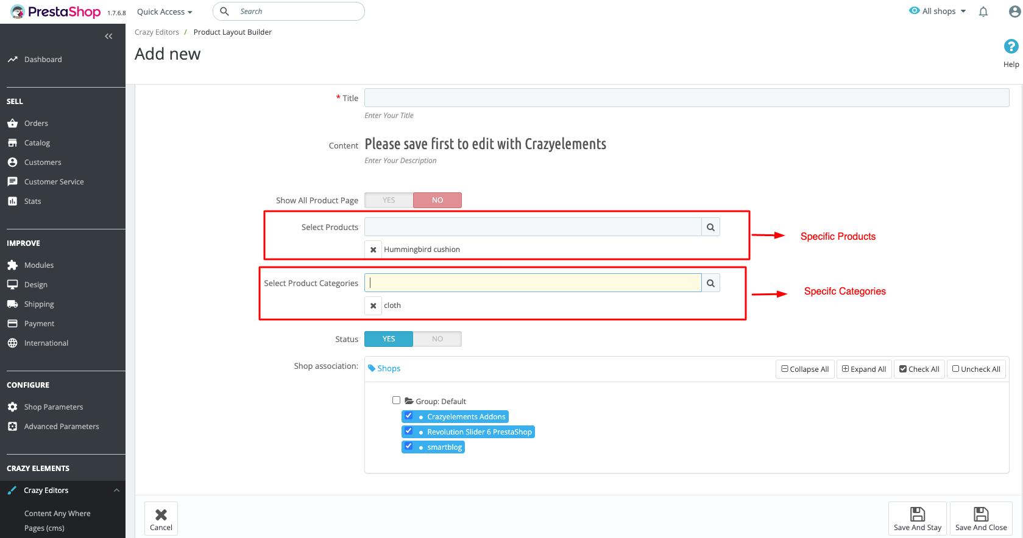Image resolution: width=1023 pixels, height=538 pixels.
Task: Click the Catalog store icon
Action: [x=12, y=143]
